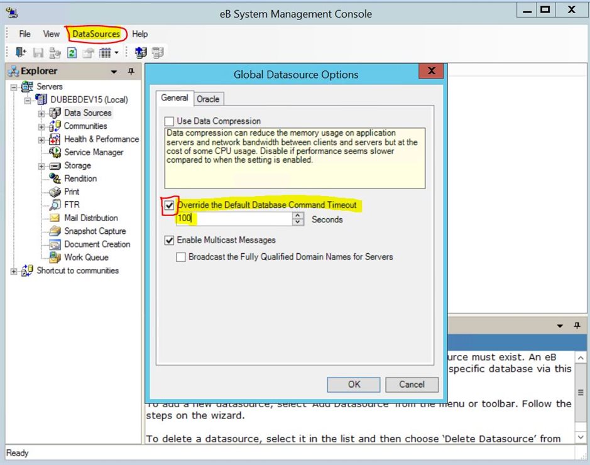Uncheck Override the Default Database Command Timeout
590x465 pixels.
coord(168,205)
